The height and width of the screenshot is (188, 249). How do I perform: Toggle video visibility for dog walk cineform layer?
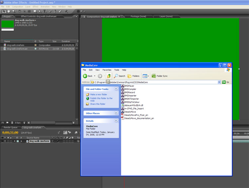pyautogui.click(x=3, y=141)
